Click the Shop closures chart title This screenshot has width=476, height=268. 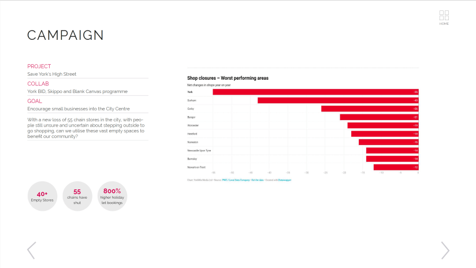pos(228,78)
